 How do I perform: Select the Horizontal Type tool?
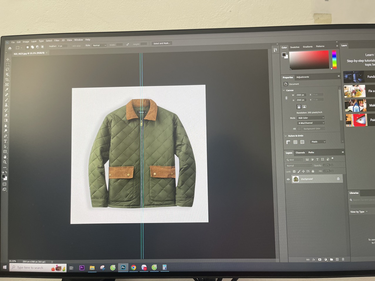(5, 141)
